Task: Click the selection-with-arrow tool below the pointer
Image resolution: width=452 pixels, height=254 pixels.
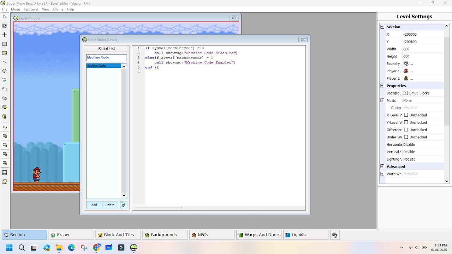Action: click(5, 26)
